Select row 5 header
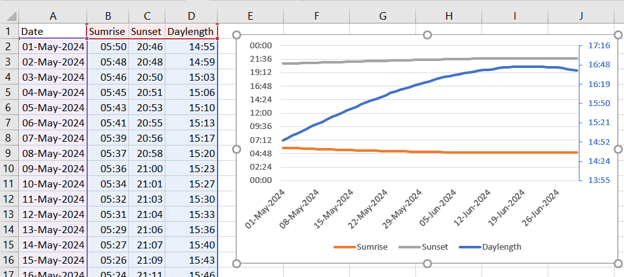This screenshot has width=624, height=277. pyautogui.click(x=9, y=92)
